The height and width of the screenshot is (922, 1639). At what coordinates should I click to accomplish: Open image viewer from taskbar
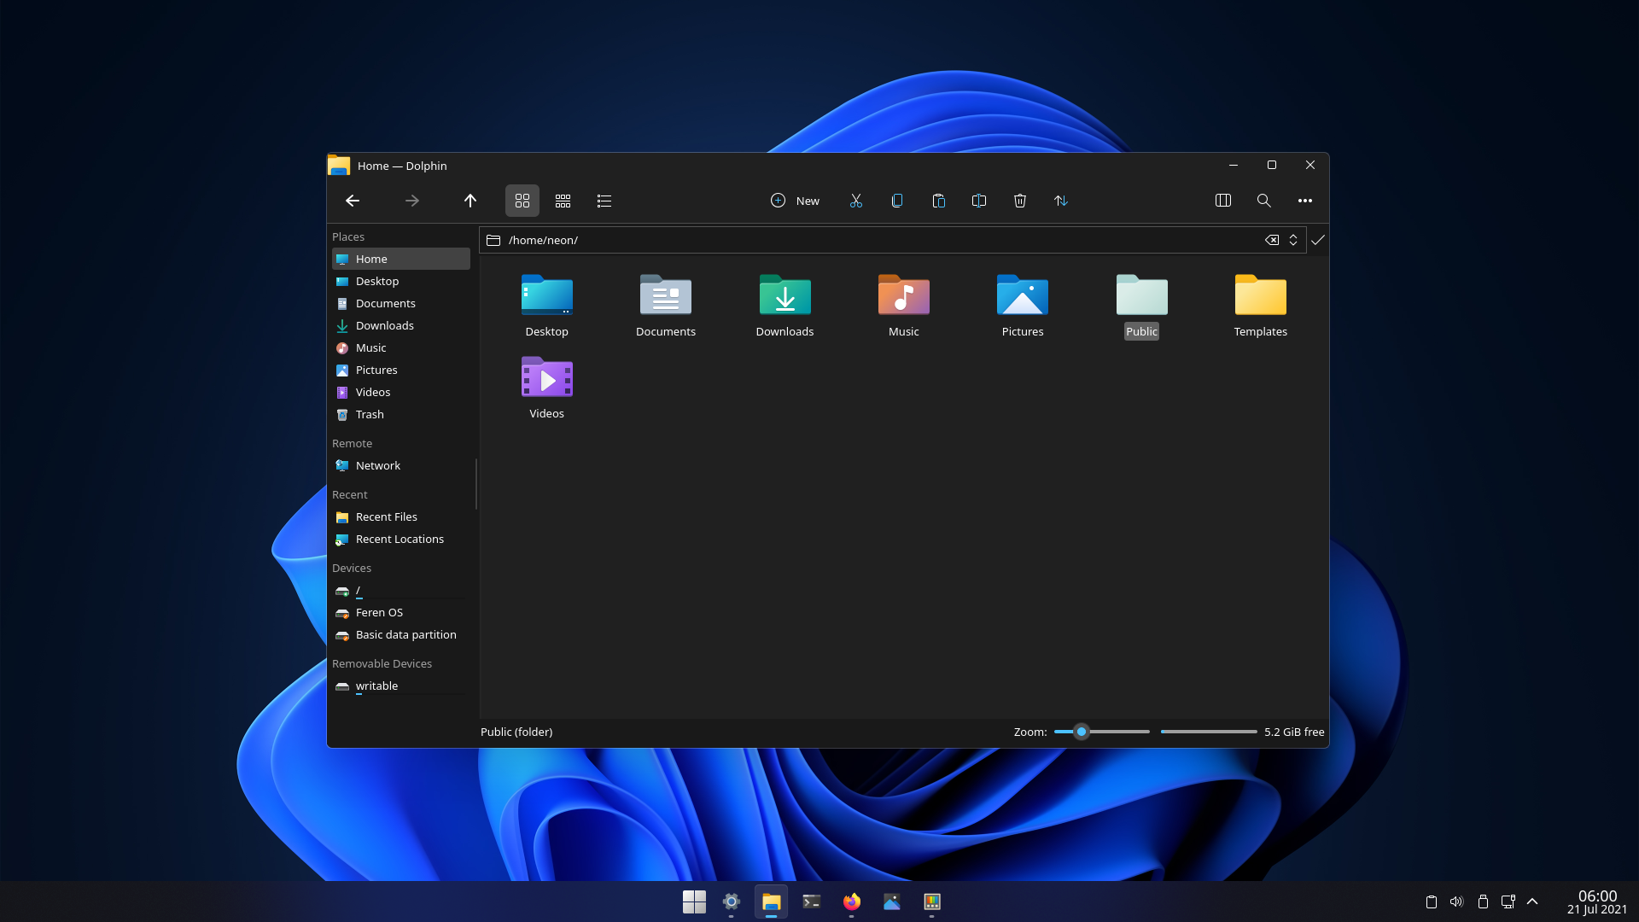tap(892, 902)
